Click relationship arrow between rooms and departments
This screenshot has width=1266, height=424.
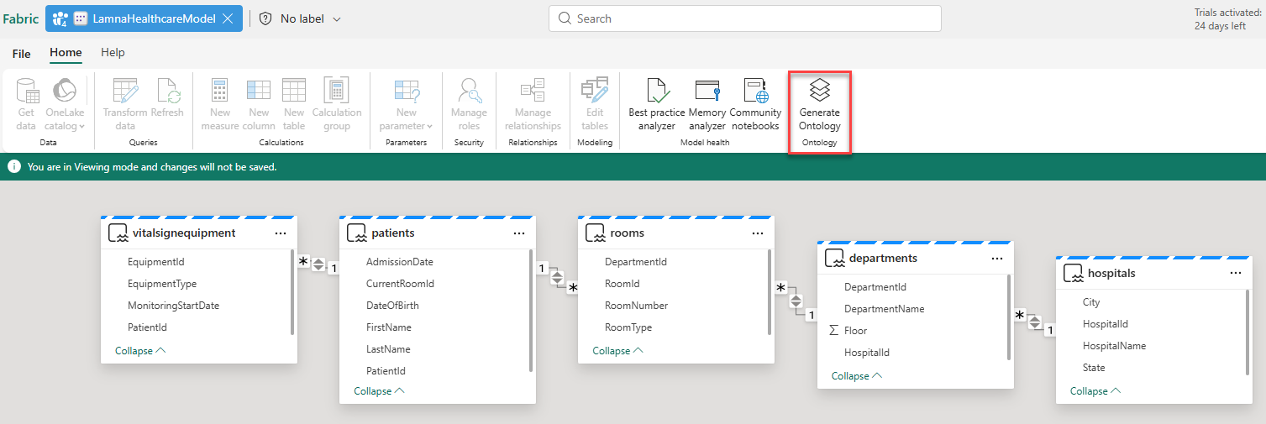click(x=796, y=301)
